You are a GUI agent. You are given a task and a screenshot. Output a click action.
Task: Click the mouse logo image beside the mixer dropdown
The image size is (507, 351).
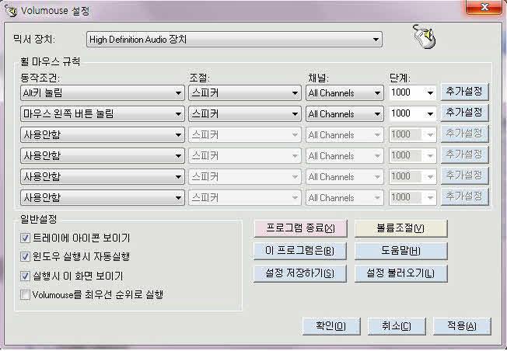pos(425,36)
